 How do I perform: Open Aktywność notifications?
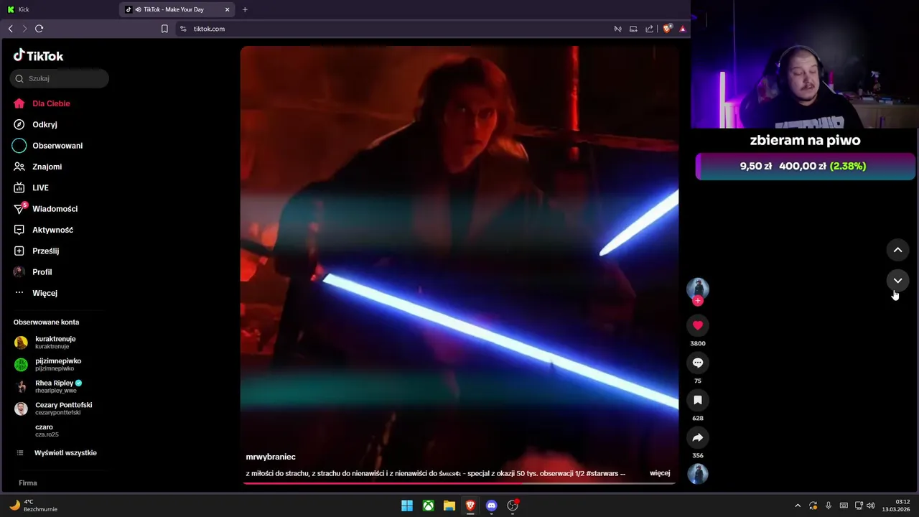[x=43, y=230]
